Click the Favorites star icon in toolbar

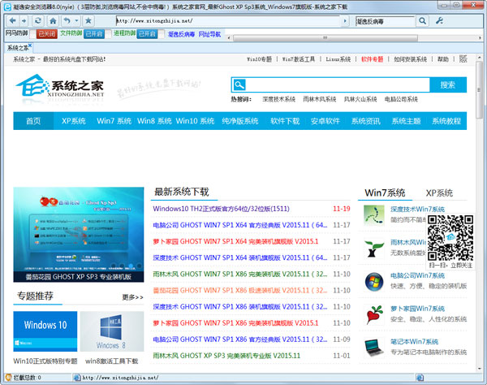pos(88,20)
